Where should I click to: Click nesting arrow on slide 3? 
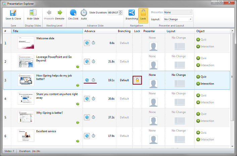coord(78,85)
